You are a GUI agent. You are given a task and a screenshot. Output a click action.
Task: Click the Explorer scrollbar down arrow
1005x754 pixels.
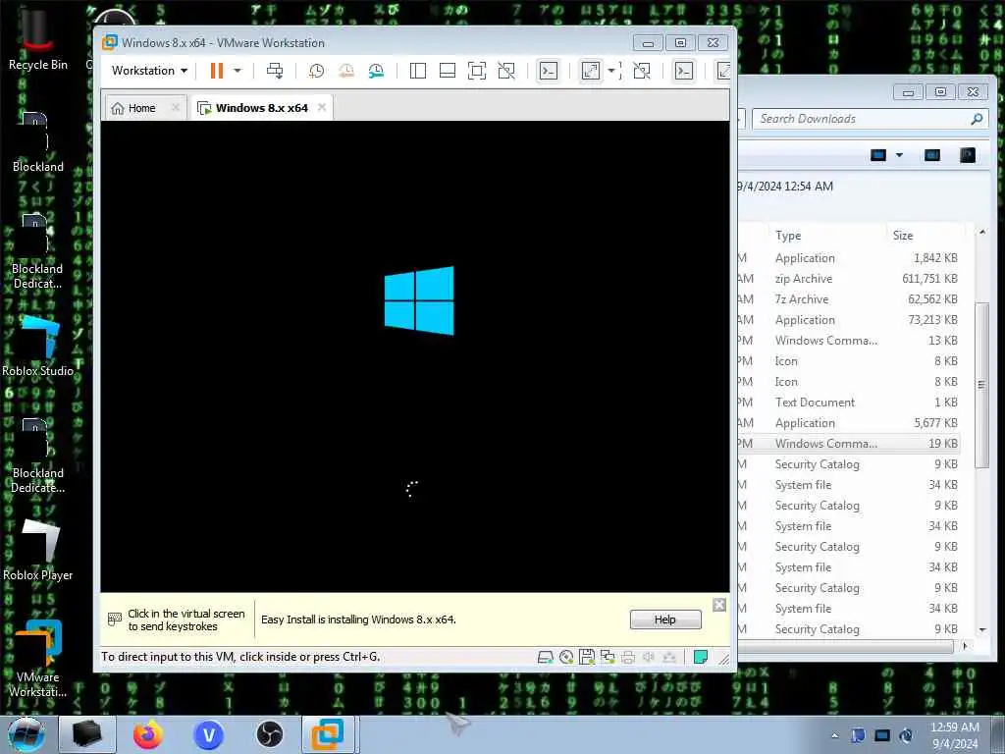[981, 629]
